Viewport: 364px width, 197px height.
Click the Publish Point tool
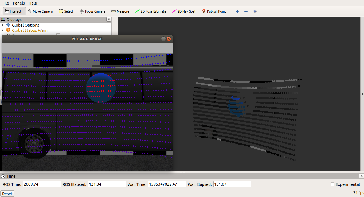(x=214, y=11)
